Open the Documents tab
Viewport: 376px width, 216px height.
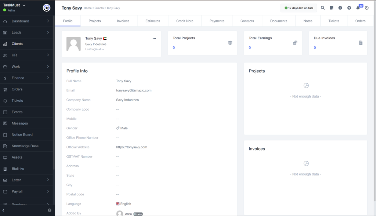(x=279, y=21)
